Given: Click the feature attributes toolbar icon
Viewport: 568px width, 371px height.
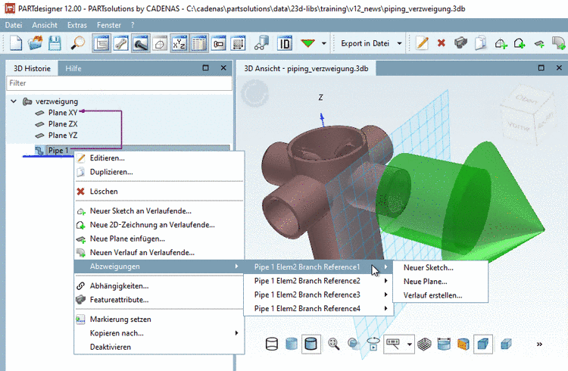Looking at the screenshot, I should 460,43.
